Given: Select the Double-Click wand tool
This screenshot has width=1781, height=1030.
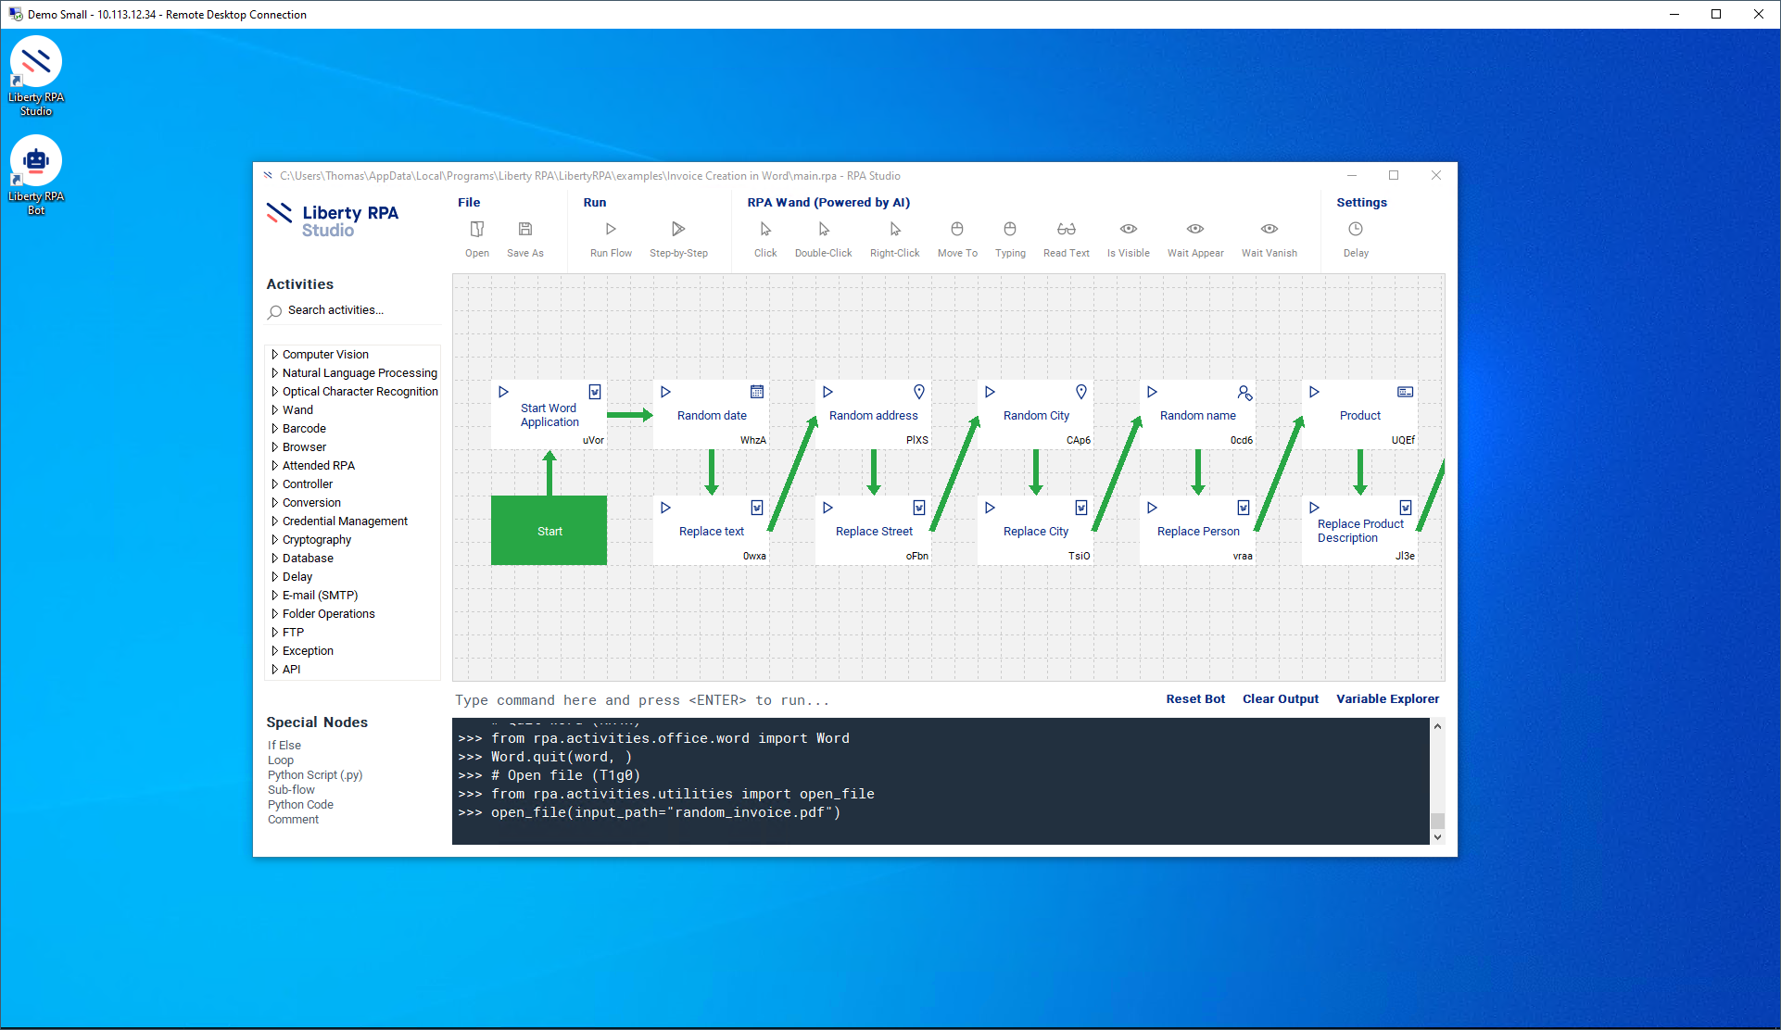Looking at the screenshot, I should coord(823,230).
